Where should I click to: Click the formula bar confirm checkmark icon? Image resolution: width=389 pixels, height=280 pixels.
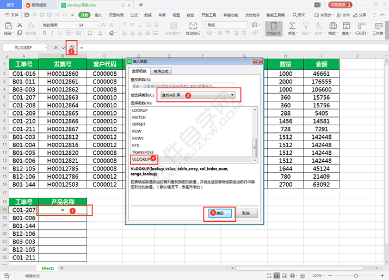click(64, 47)
